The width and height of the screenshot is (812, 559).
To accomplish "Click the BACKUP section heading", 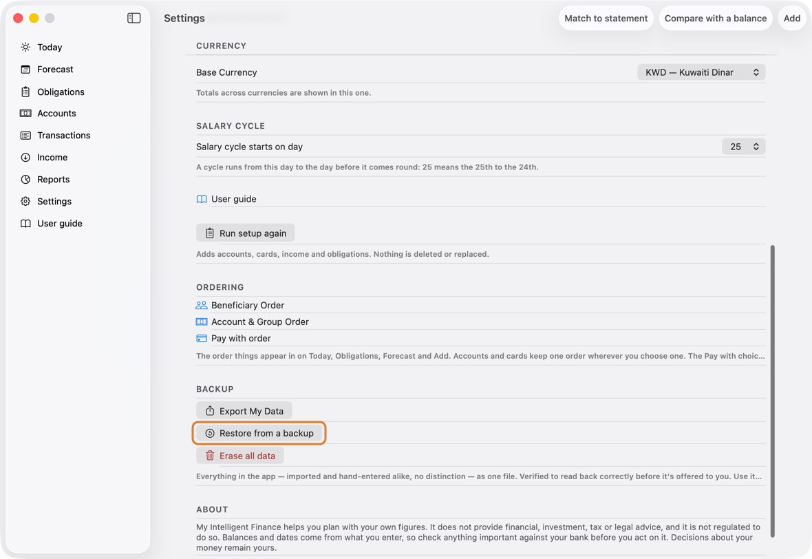I will [215, 389].
